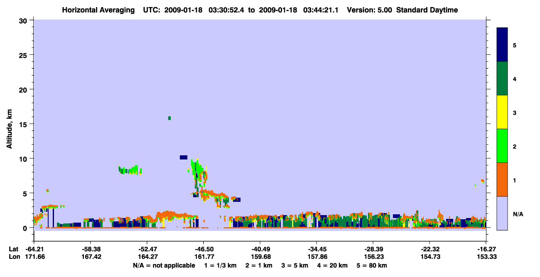The width and height of the screenshot is (540, 277).
Task: Click the isolated dark green feature near 16 km altitude
Action: 169,118
